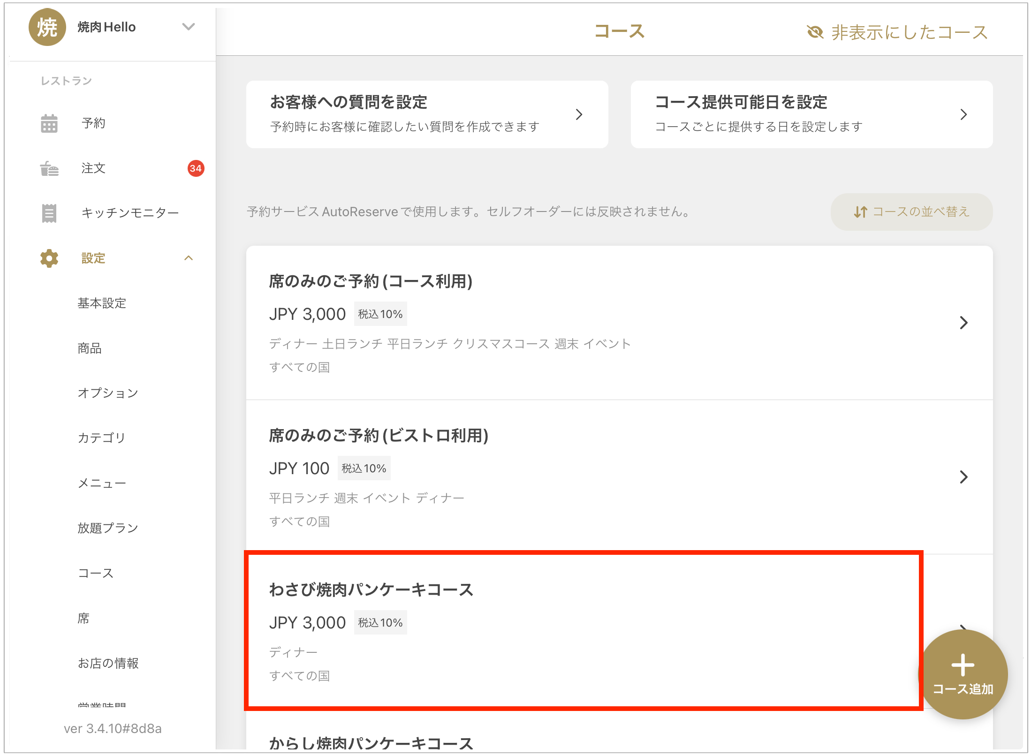Click the sort arrows icon in コースの並べ替え
Screen dimensions: 1031x756
click(860, 212)
